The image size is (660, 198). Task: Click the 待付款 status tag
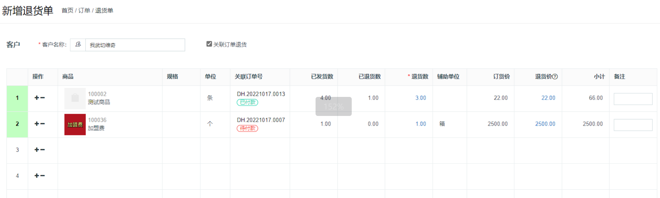247,128
